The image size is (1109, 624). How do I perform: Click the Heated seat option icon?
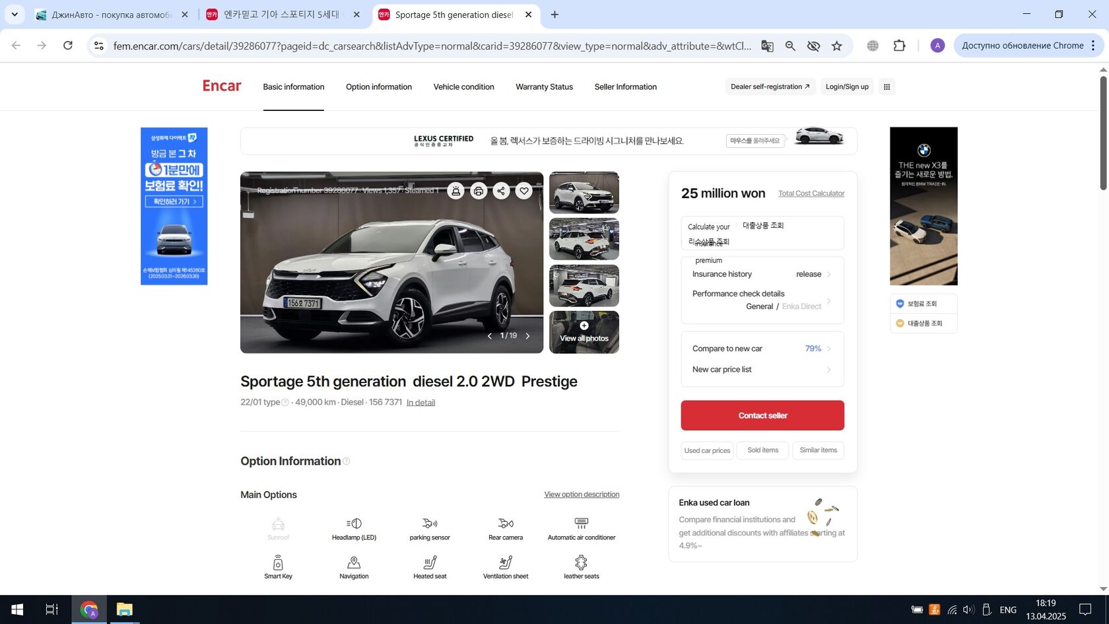tap(430, 563)
